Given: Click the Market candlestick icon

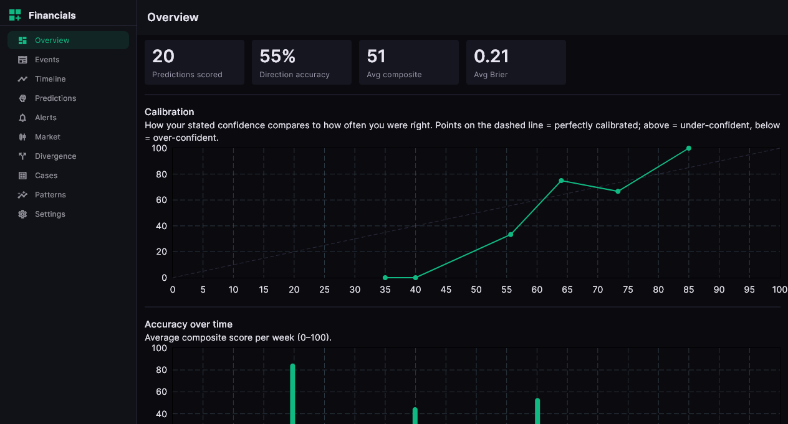Looking at the screenshot, I should (x=22, y=137).
